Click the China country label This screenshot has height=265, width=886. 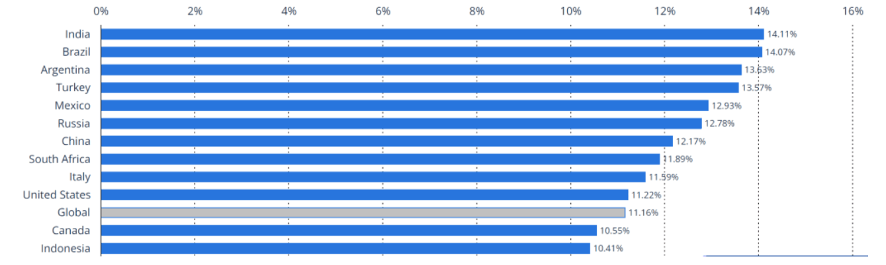coord(76,141)
